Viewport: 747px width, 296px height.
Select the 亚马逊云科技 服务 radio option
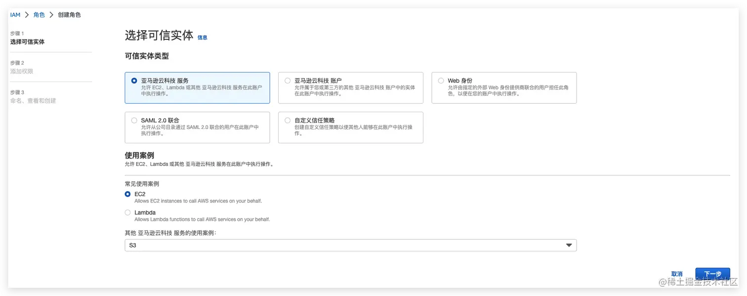[x=134, y=81]
